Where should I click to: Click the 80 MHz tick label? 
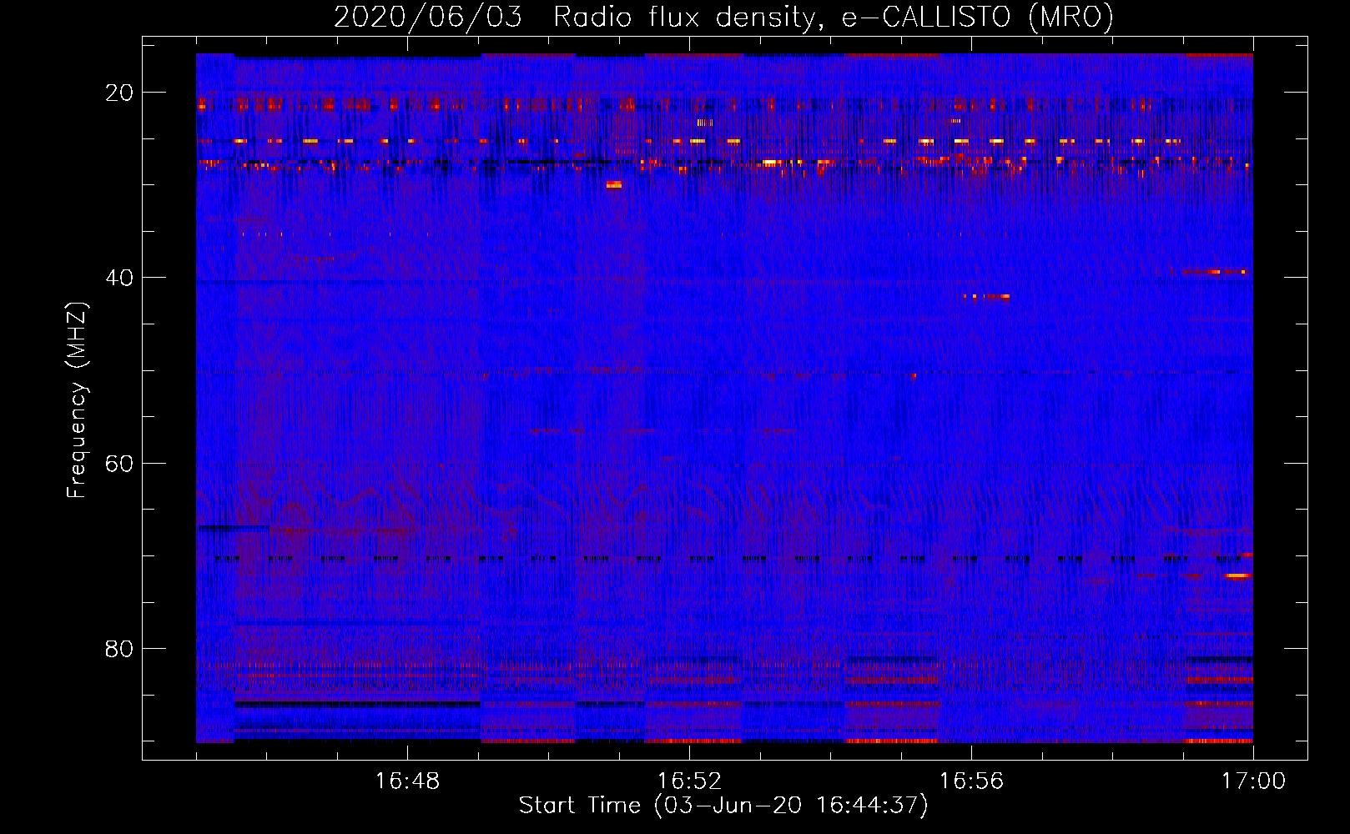point(119,648)
